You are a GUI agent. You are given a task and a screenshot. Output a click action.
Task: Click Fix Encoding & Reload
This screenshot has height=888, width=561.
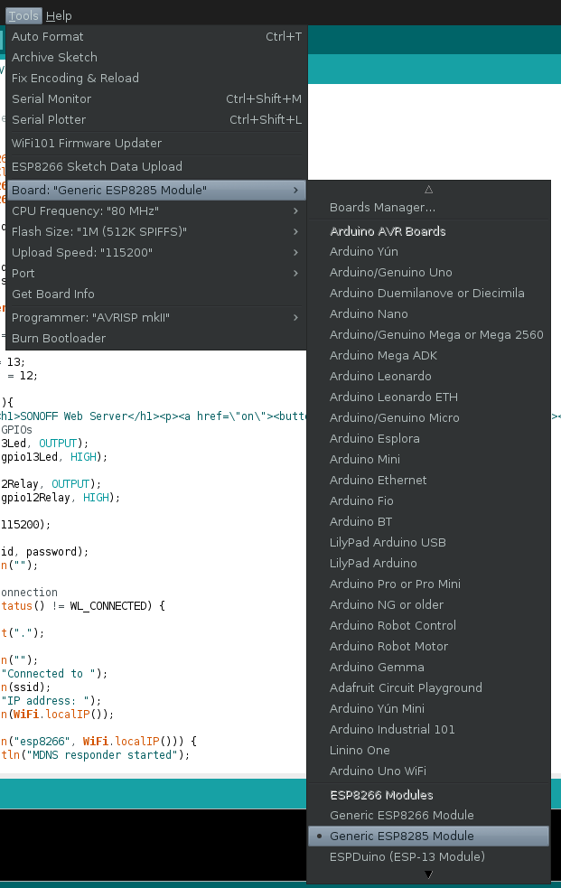coord(156,79)
